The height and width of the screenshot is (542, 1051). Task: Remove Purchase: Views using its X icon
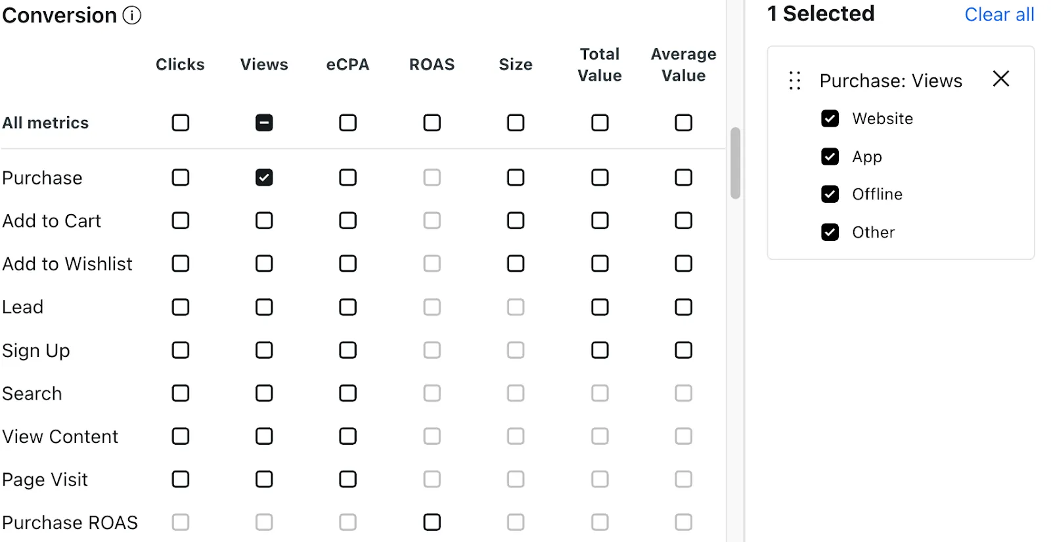[1000, 78]
